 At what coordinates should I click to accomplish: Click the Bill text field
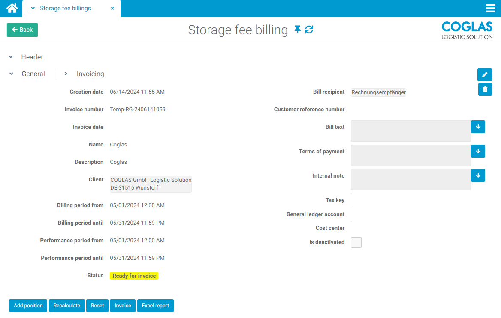(410, 131)
